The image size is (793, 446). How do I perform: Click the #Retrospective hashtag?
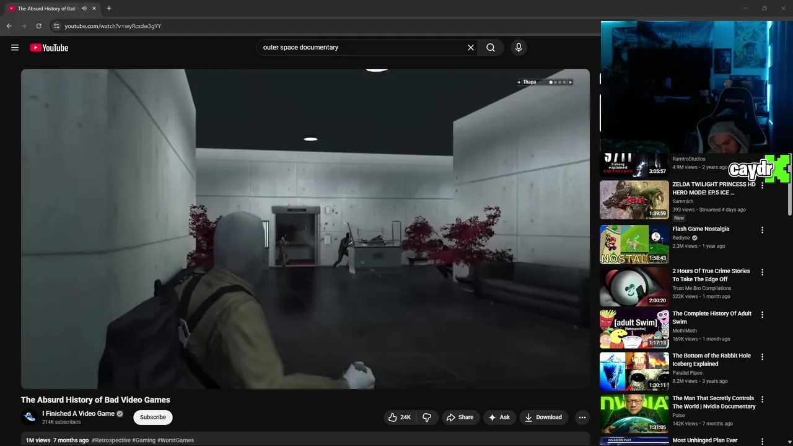(111, 440)
